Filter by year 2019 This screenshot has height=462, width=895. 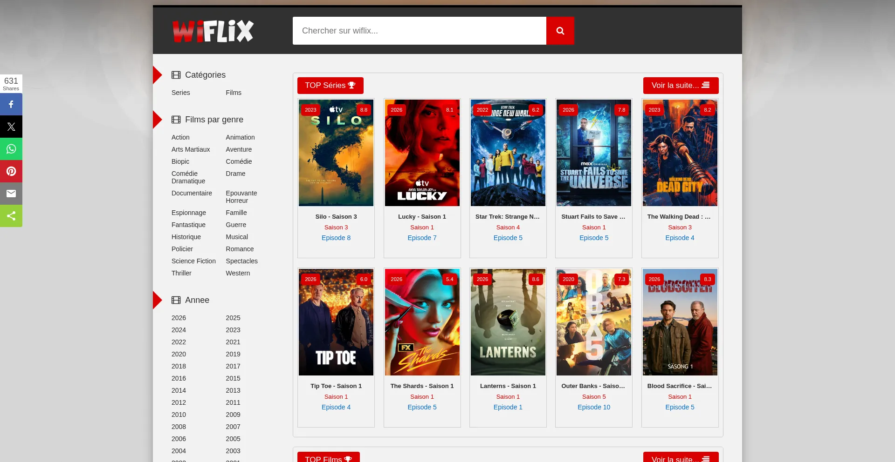pyautogui.click(x=233, y=354)
